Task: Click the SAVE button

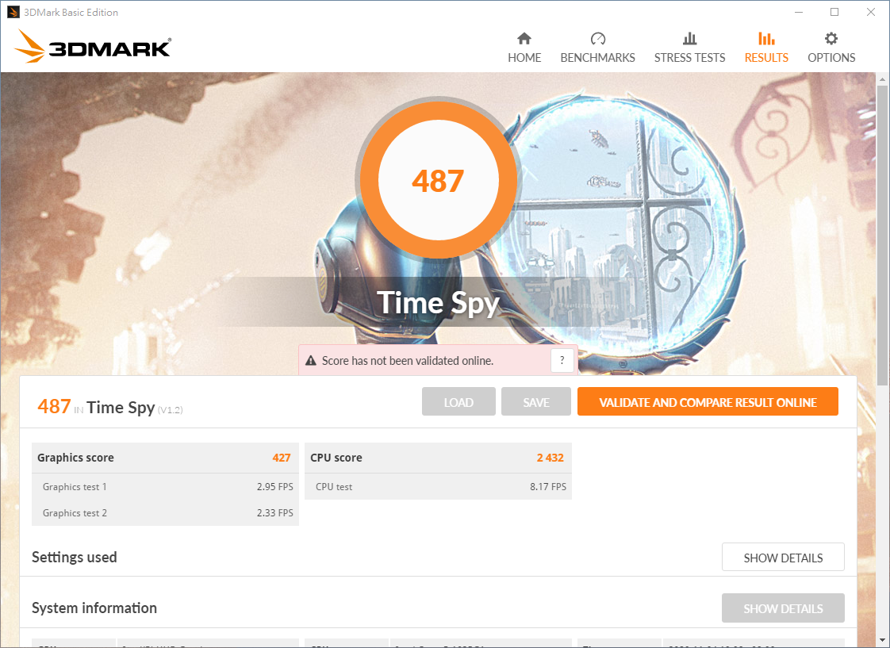Action: [x=536, y=402]
